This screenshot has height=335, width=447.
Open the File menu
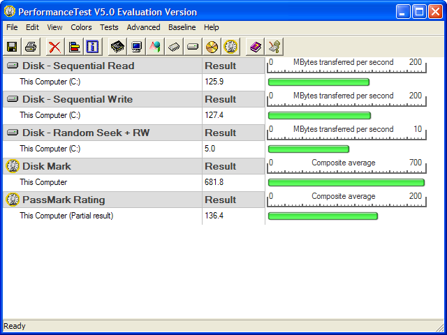12,27
